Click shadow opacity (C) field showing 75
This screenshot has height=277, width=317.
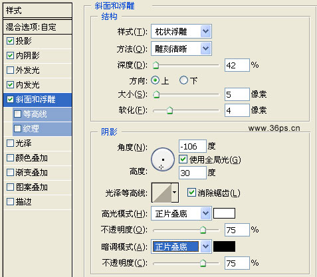(x=237, y=263)
